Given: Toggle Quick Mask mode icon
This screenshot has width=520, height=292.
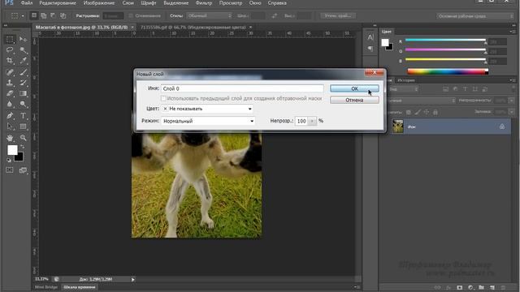Looking at the screenshot, I should [x=10, y=170].
